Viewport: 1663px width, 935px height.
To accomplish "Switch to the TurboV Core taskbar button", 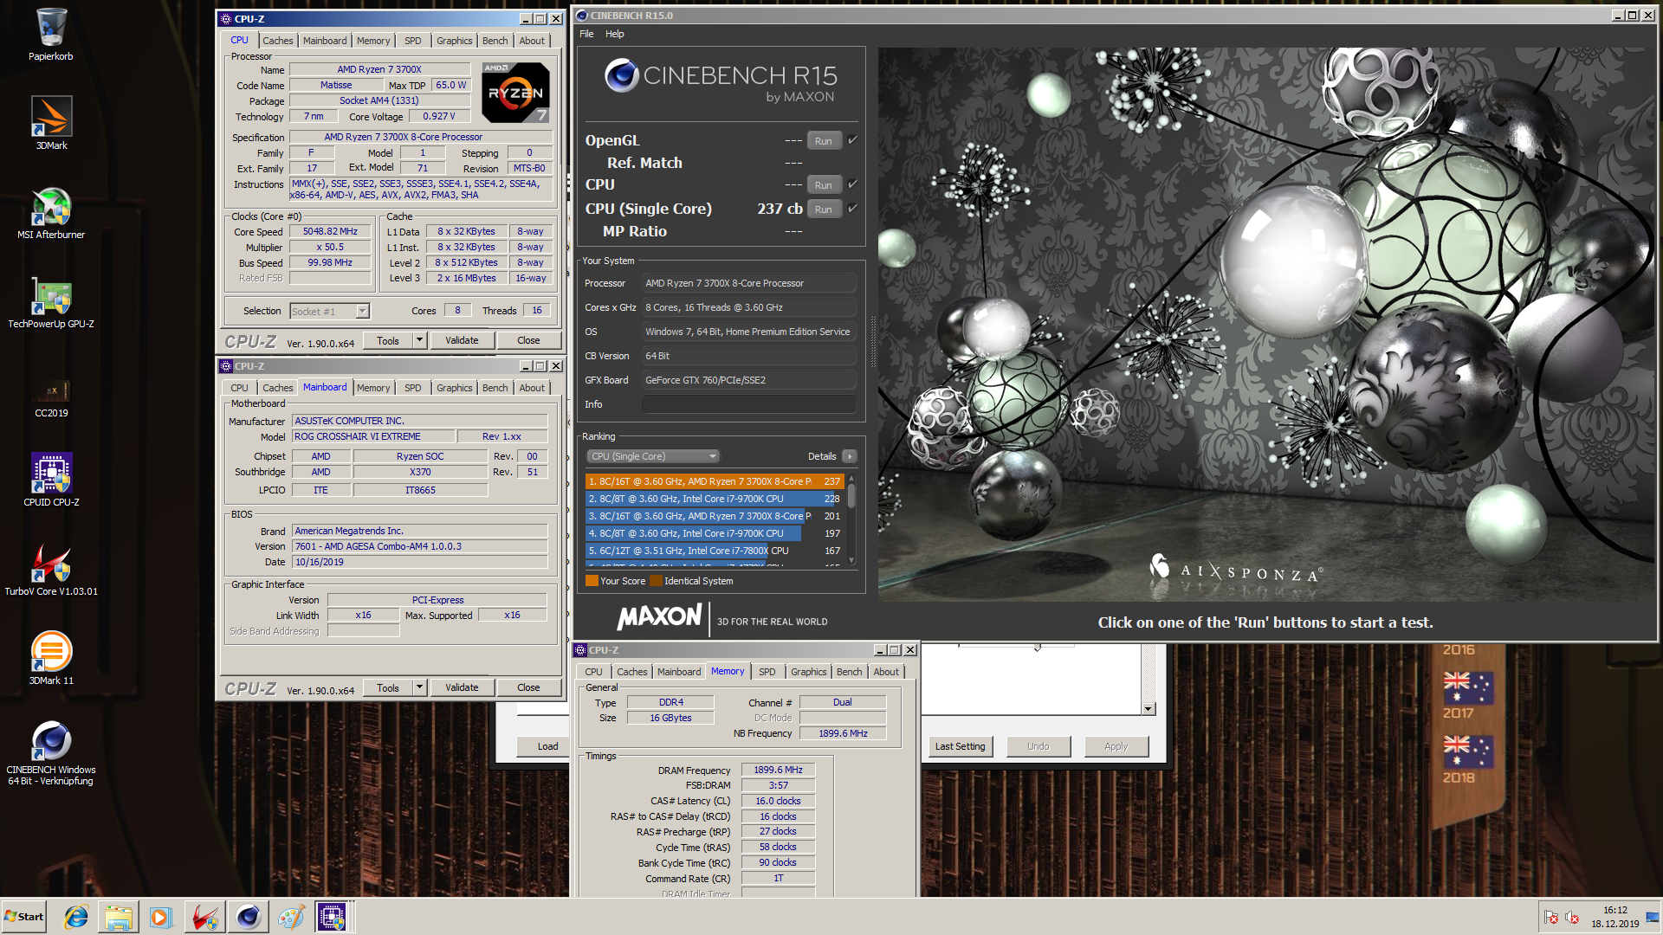I will (205, 917).
